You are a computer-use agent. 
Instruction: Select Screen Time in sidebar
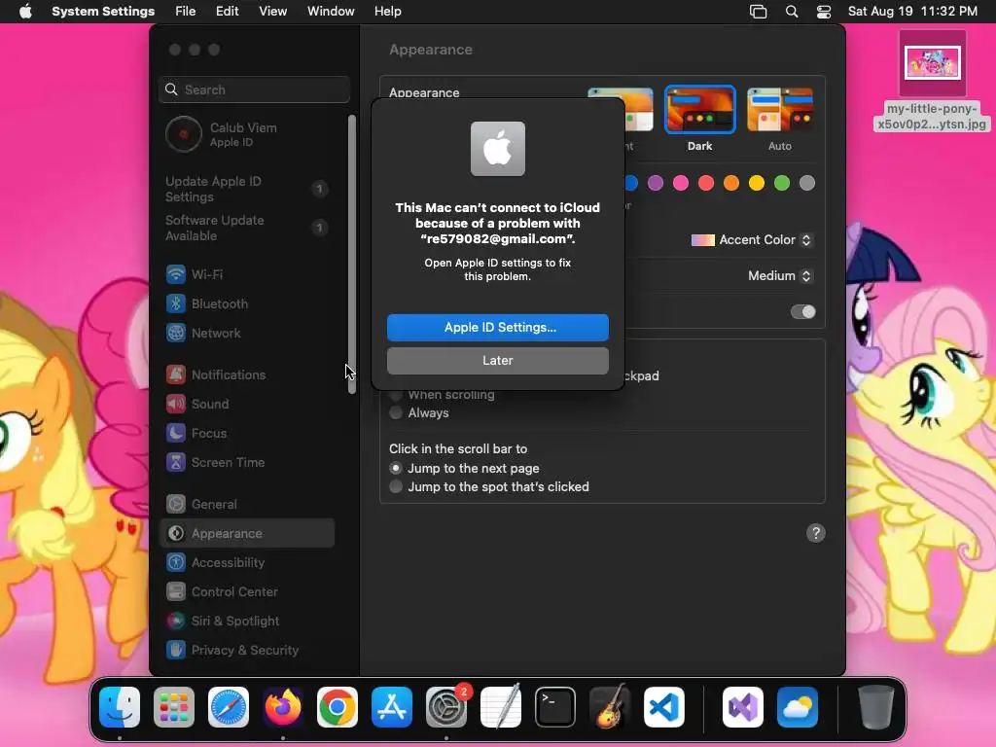click(248, 462)
